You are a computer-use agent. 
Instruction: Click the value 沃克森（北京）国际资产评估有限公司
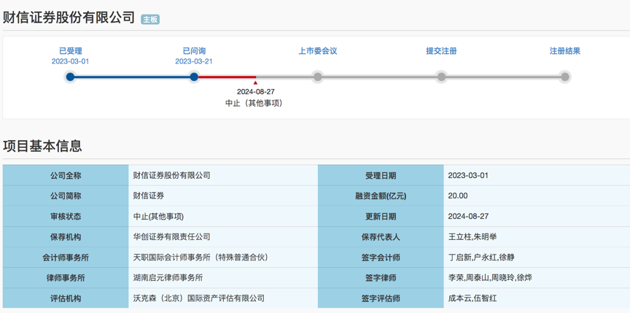click(x=199, y=298)
